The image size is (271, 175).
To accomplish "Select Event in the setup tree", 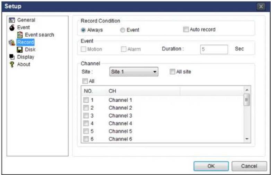I will pos(24,27).
